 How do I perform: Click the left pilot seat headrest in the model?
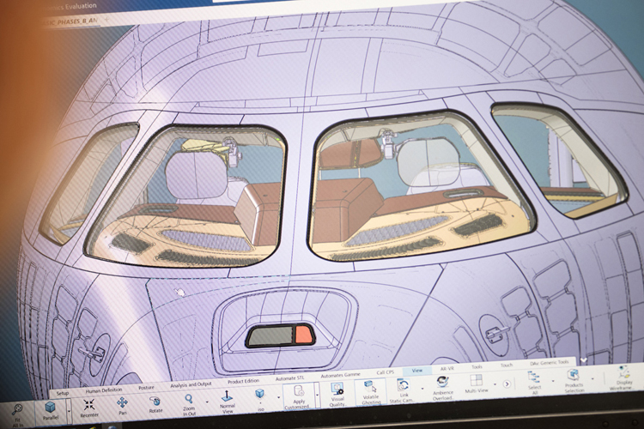point(196,175)
